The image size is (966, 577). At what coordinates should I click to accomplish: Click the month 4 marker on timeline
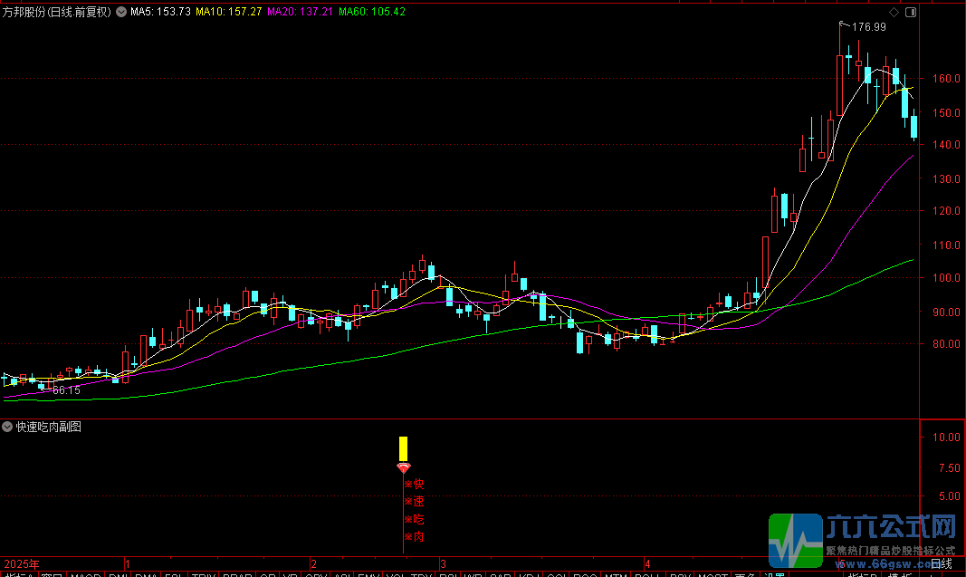coord(647,564)
